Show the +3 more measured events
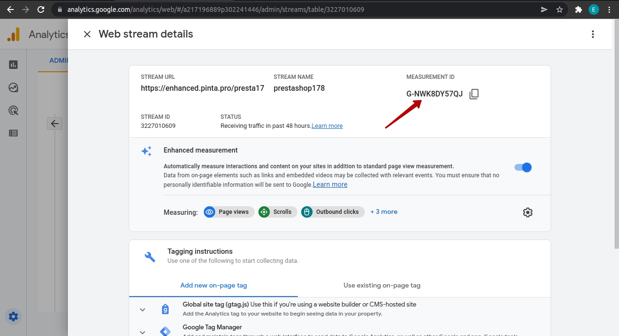Image resolution: width=619 pixels, height=336 pixels. (x=384, y=212)
